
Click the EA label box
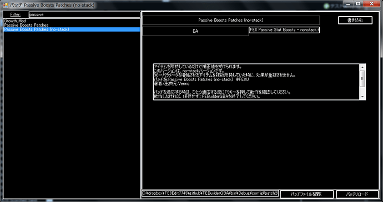195,31
